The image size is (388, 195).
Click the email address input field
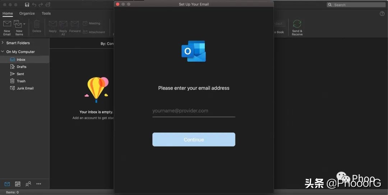pos(194,111)
